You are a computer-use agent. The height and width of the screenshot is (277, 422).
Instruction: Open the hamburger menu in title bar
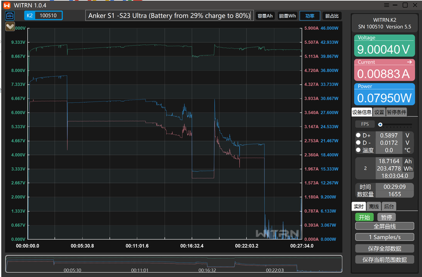point(386,5)
